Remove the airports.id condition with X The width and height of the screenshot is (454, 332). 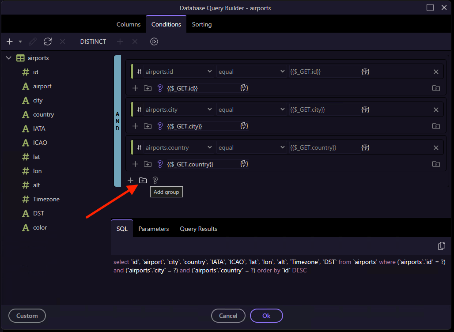(x=436, y=72)
